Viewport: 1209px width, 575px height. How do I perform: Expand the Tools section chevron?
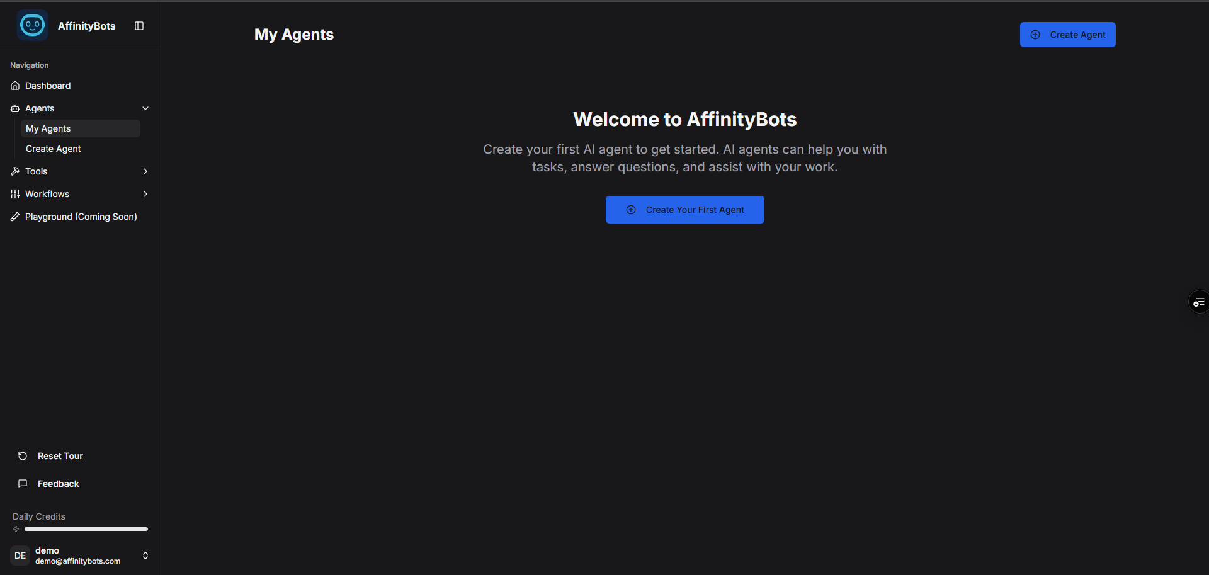point(145,171)
